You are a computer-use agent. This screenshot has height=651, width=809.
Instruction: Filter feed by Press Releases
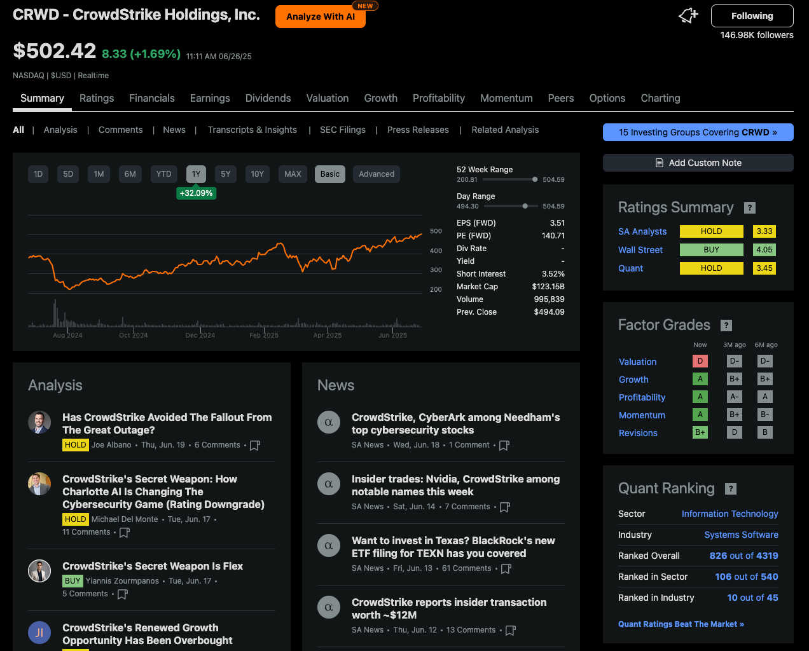point(418,130)
